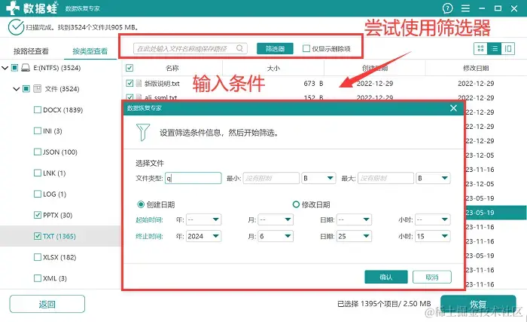Open the end time hour 15 dropdown

click(433, 236)
